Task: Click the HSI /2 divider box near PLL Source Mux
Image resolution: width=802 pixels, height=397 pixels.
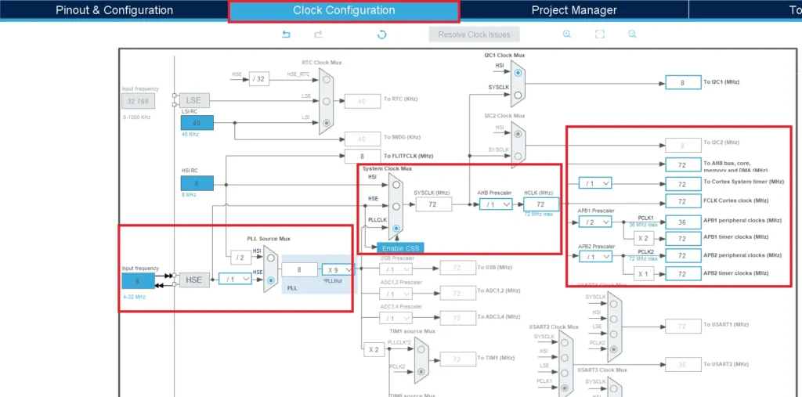Action: [x=240, y=258]
